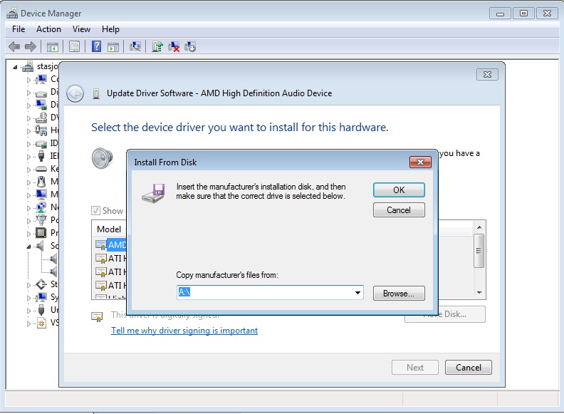The width and height of the screenshot is (564, 414).
Task: Click the floppy disk drive icon in Install From Disk
Action: (x=154, y=193)
